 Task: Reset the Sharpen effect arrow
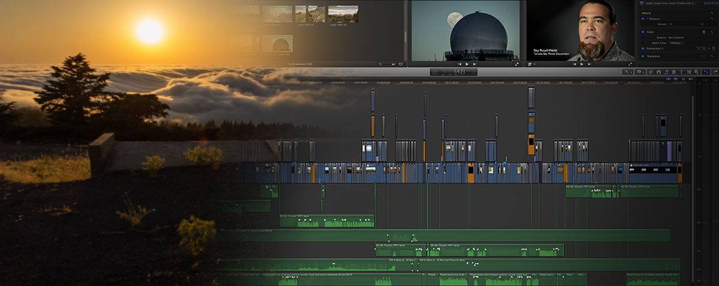click(x=712, y=19)
